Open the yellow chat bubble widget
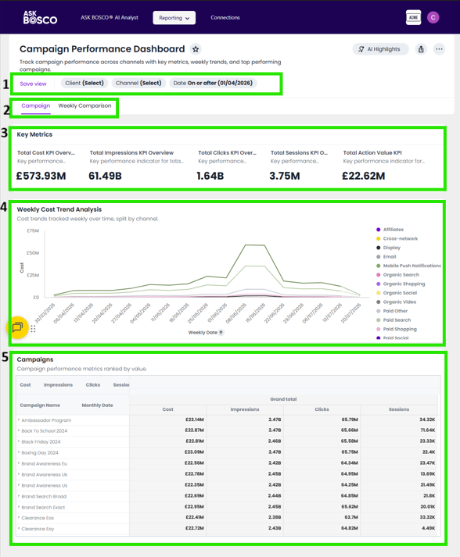Screen dimensions: 460x557 tap(17, 327)
